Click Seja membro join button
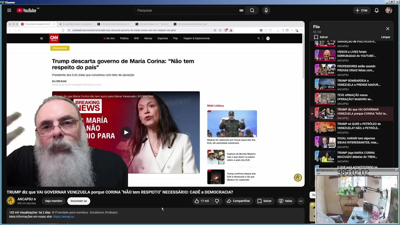The width and height of the screenshot is (400, 225). tap(54, 201)
